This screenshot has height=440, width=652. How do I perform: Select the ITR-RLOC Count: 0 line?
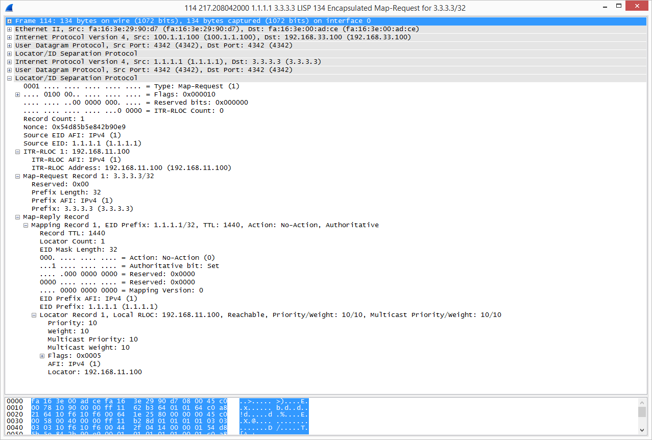click(124, 111)
